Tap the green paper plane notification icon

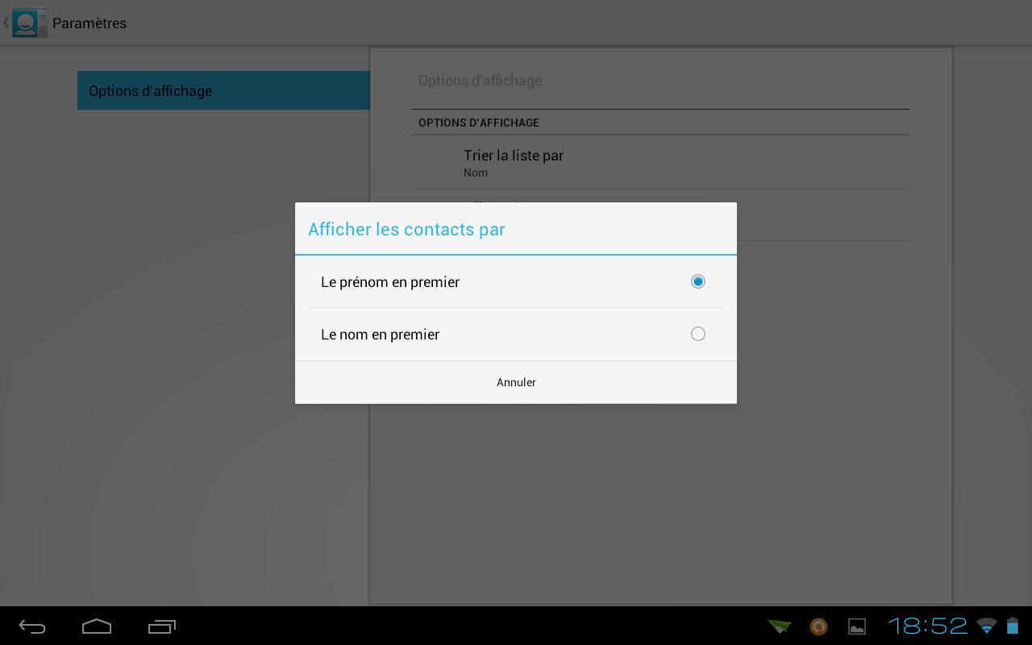tap(780, 626)
